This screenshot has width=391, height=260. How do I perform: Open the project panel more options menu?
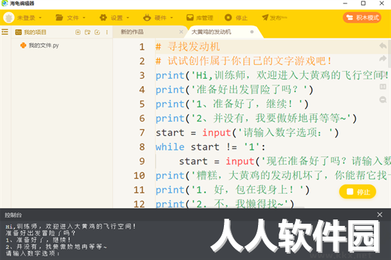click(107, 32)
